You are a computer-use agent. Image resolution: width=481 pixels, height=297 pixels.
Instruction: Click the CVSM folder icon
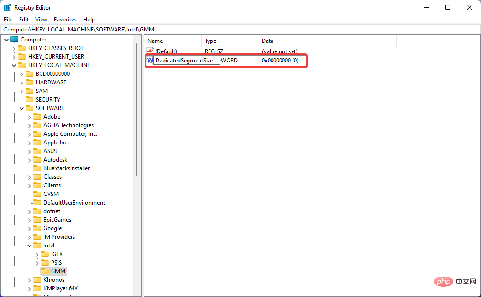[x=37, y=194]
